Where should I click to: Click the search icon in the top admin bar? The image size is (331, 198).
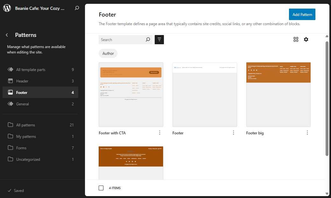77,8
